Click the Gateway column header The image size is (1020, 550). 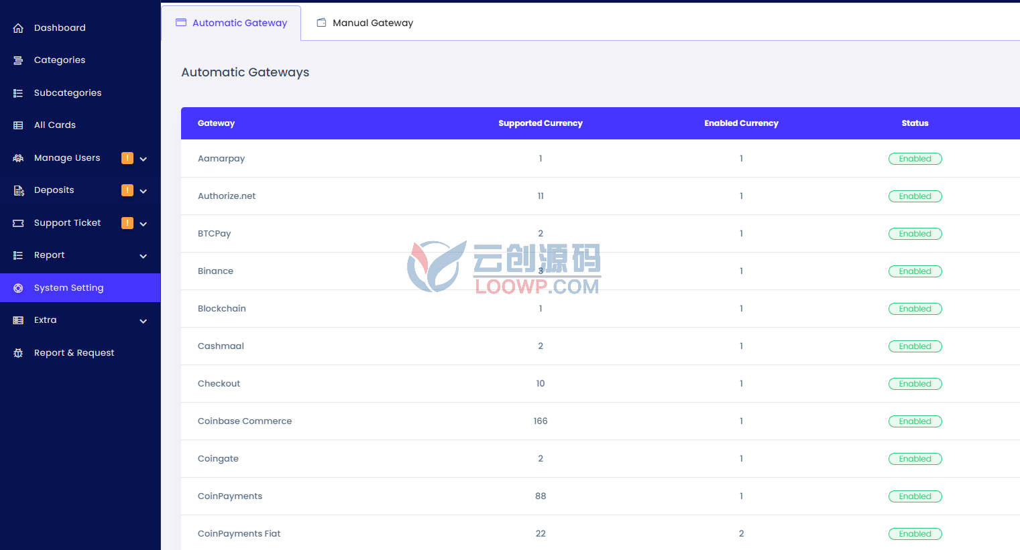click(216, 123)
